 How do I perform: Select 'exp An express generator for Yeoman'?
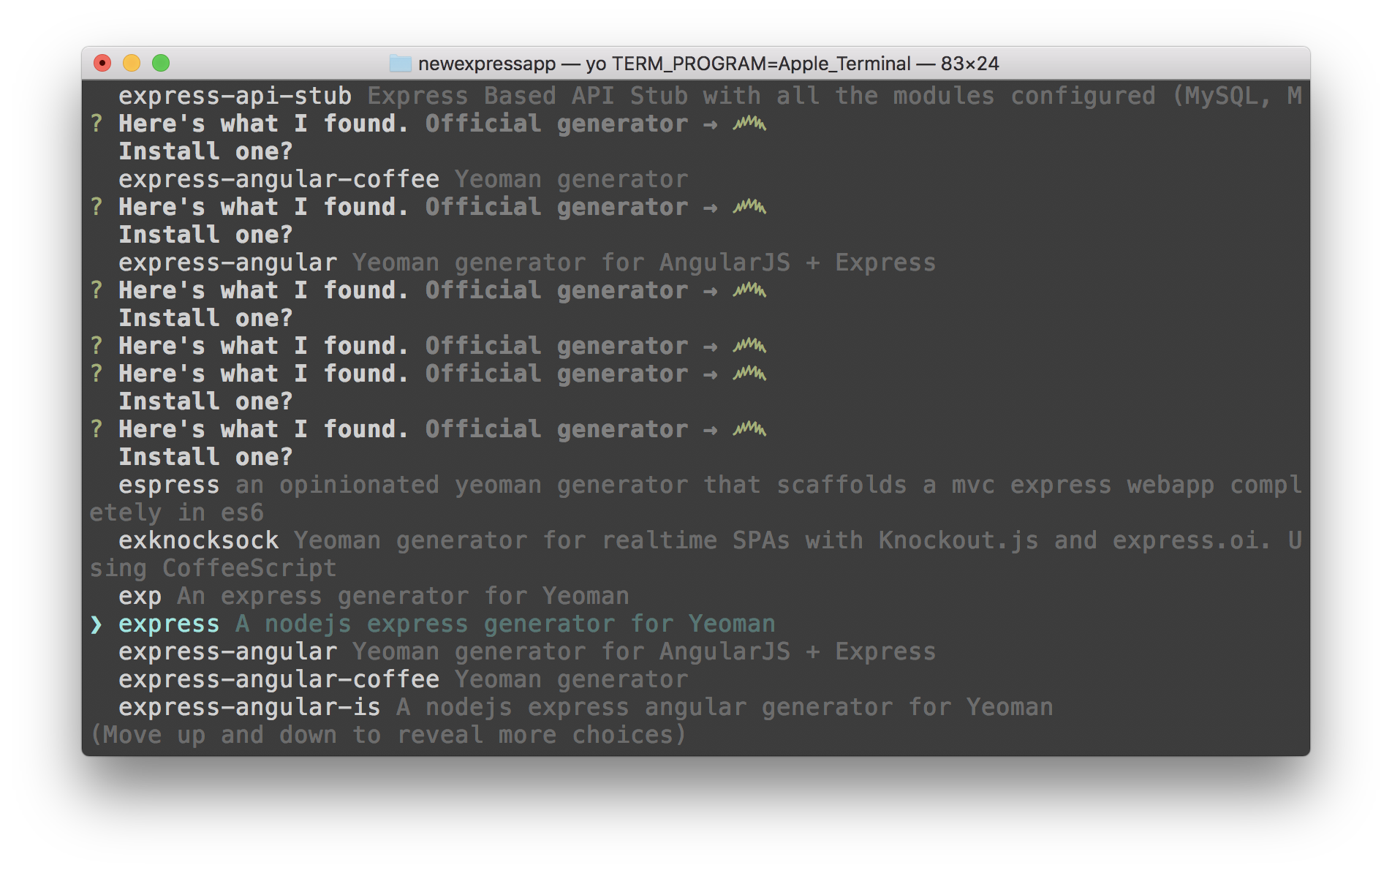point(374,597)
